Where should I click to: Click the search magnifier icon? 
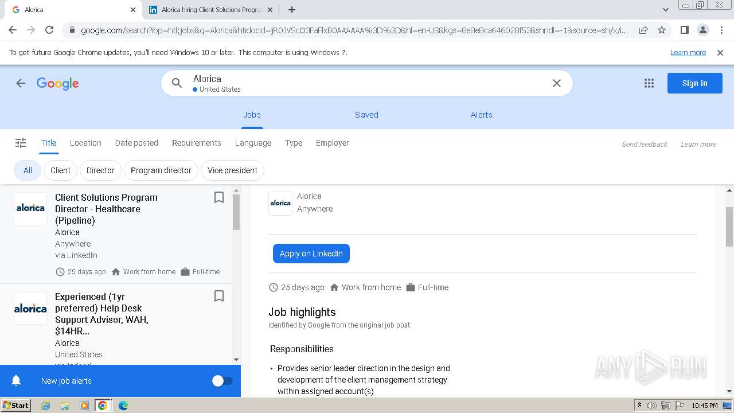[x=177, y=83]
